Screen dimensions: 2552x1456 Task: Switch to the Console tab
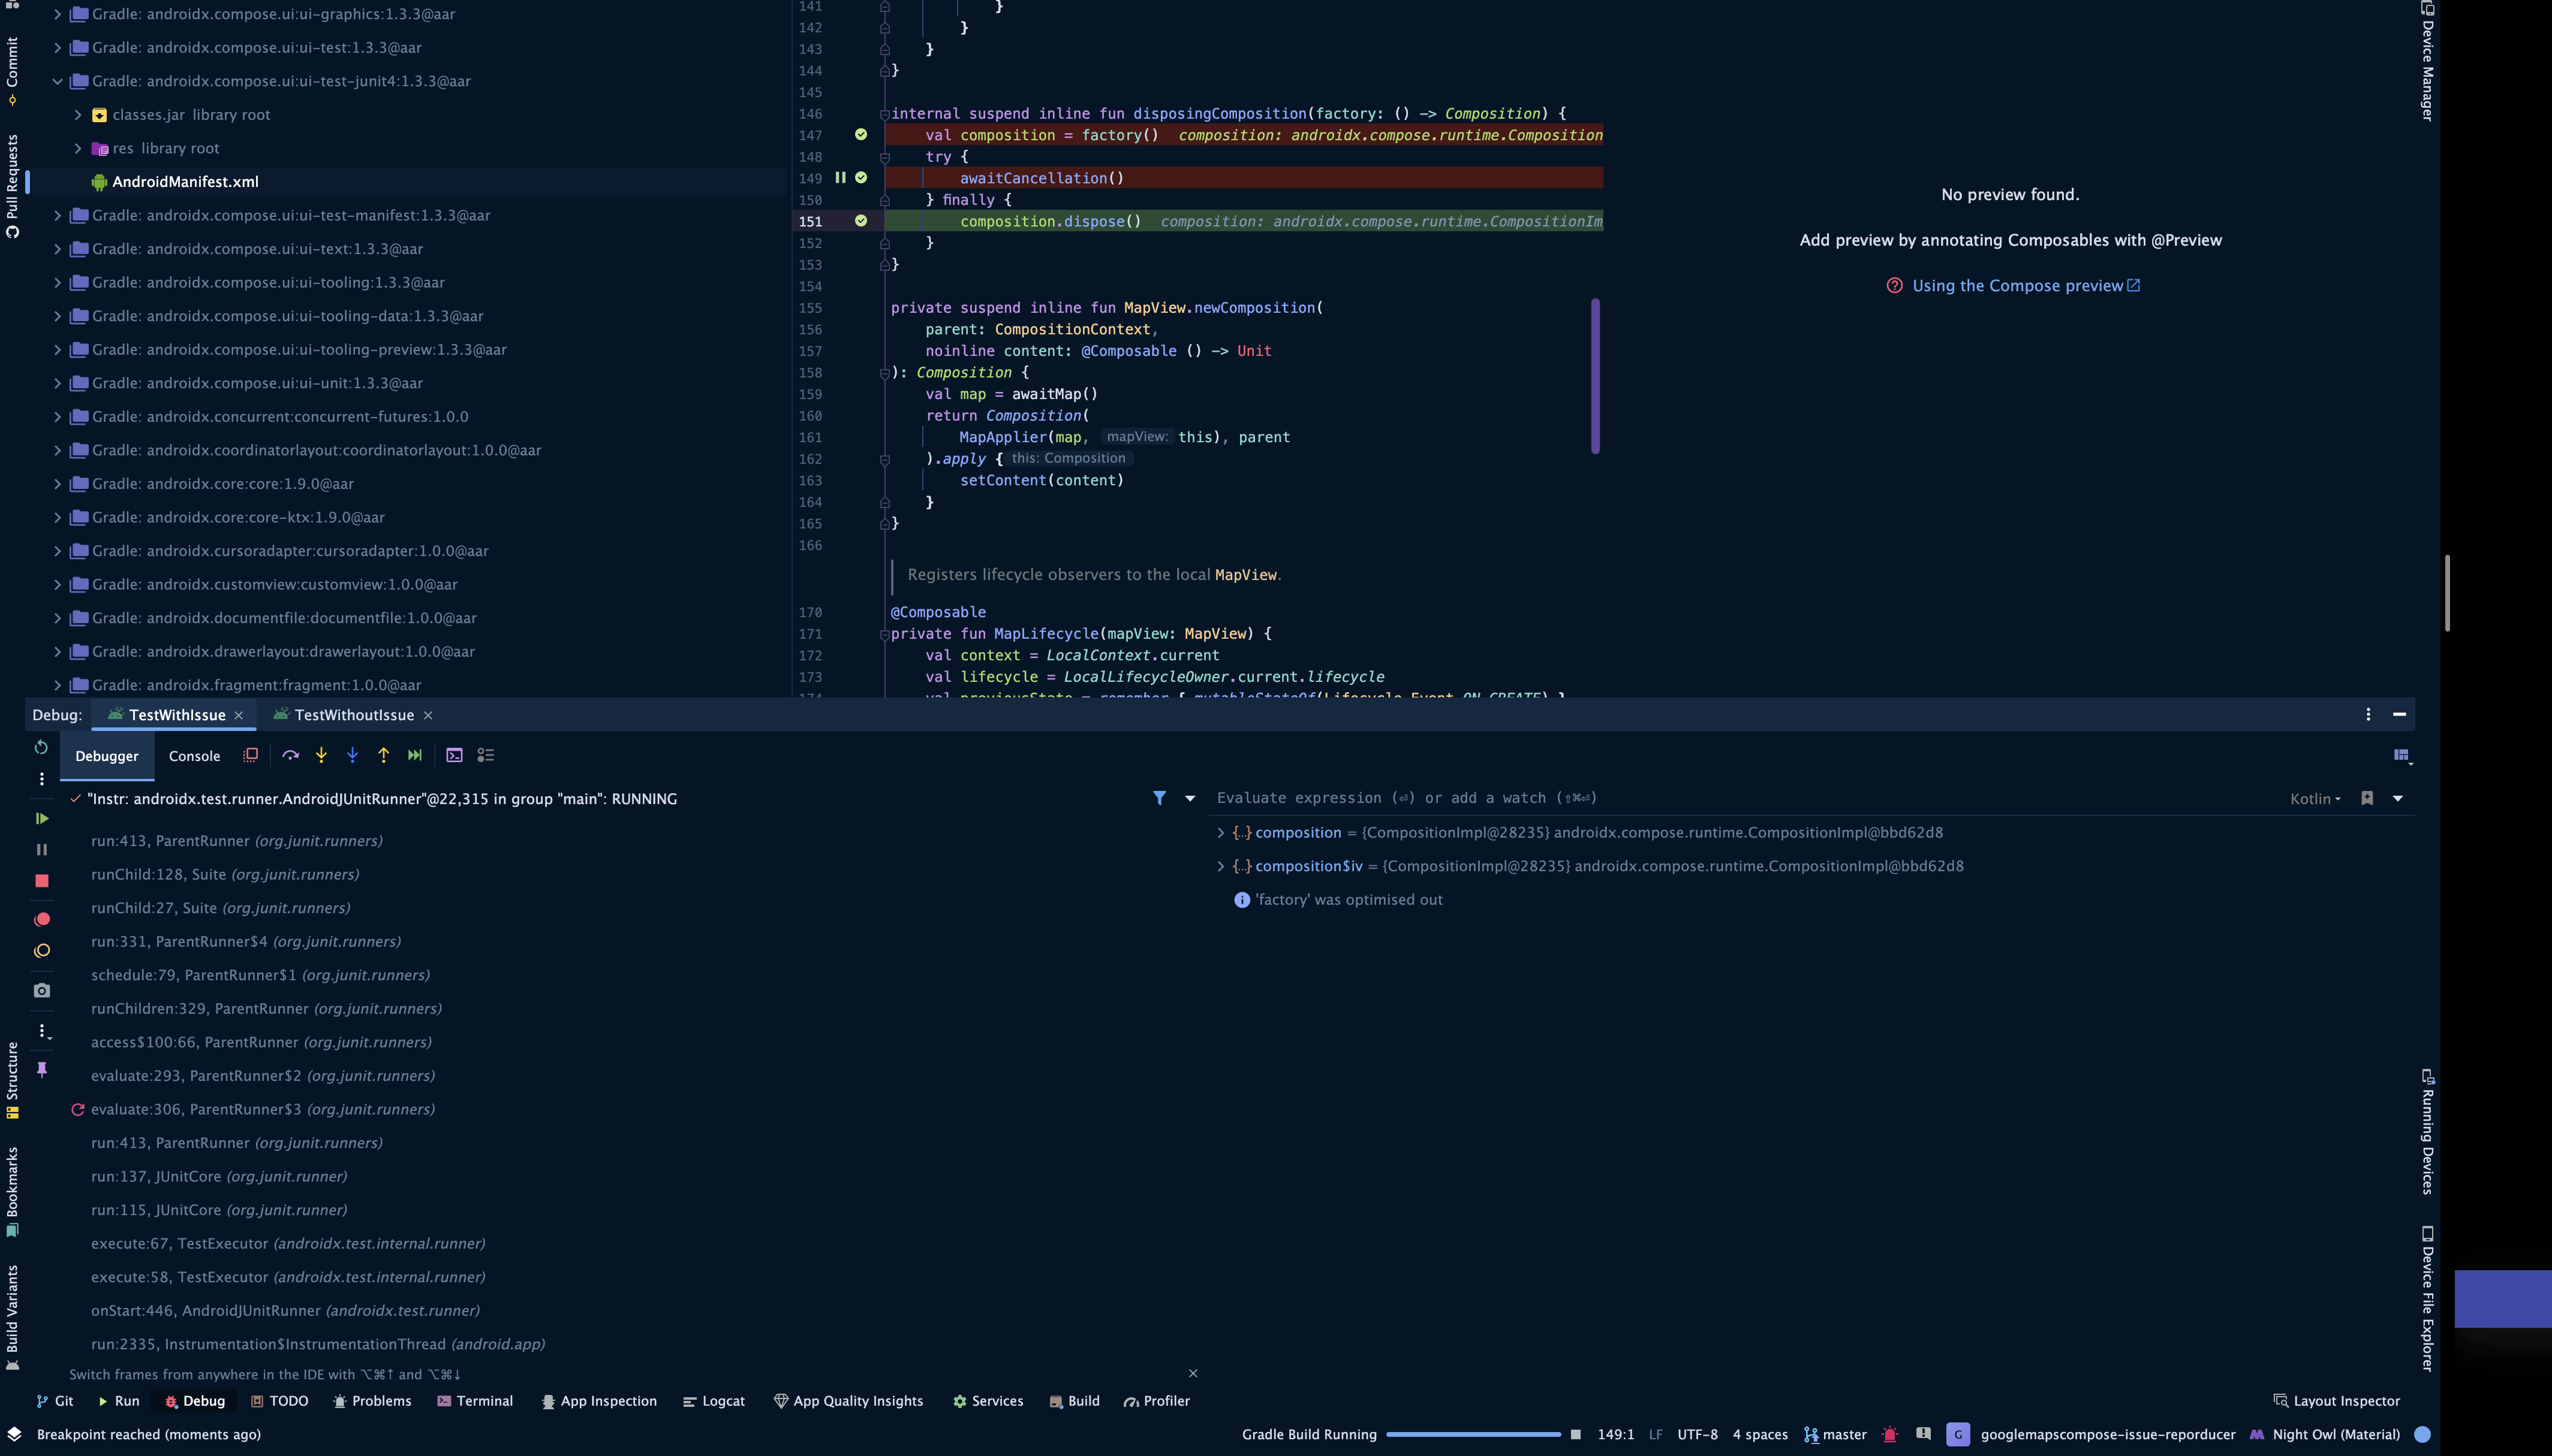click(x=194, y=756)
